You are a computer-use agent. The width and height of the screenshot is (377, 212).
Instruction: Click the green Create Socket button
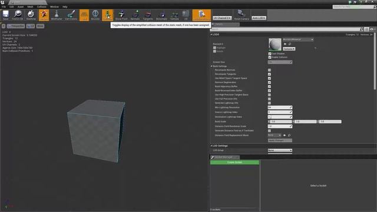(x=234, y=163)
